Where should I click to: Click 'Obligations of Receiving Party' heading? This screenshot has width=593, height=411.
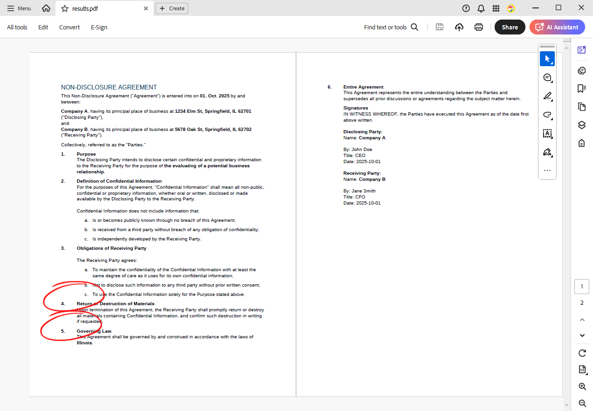click(111, 248)
